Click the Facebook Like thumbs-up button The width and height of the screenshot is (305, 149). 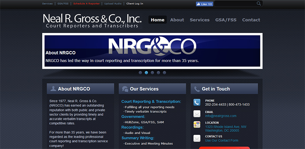(x=204, y=4)
